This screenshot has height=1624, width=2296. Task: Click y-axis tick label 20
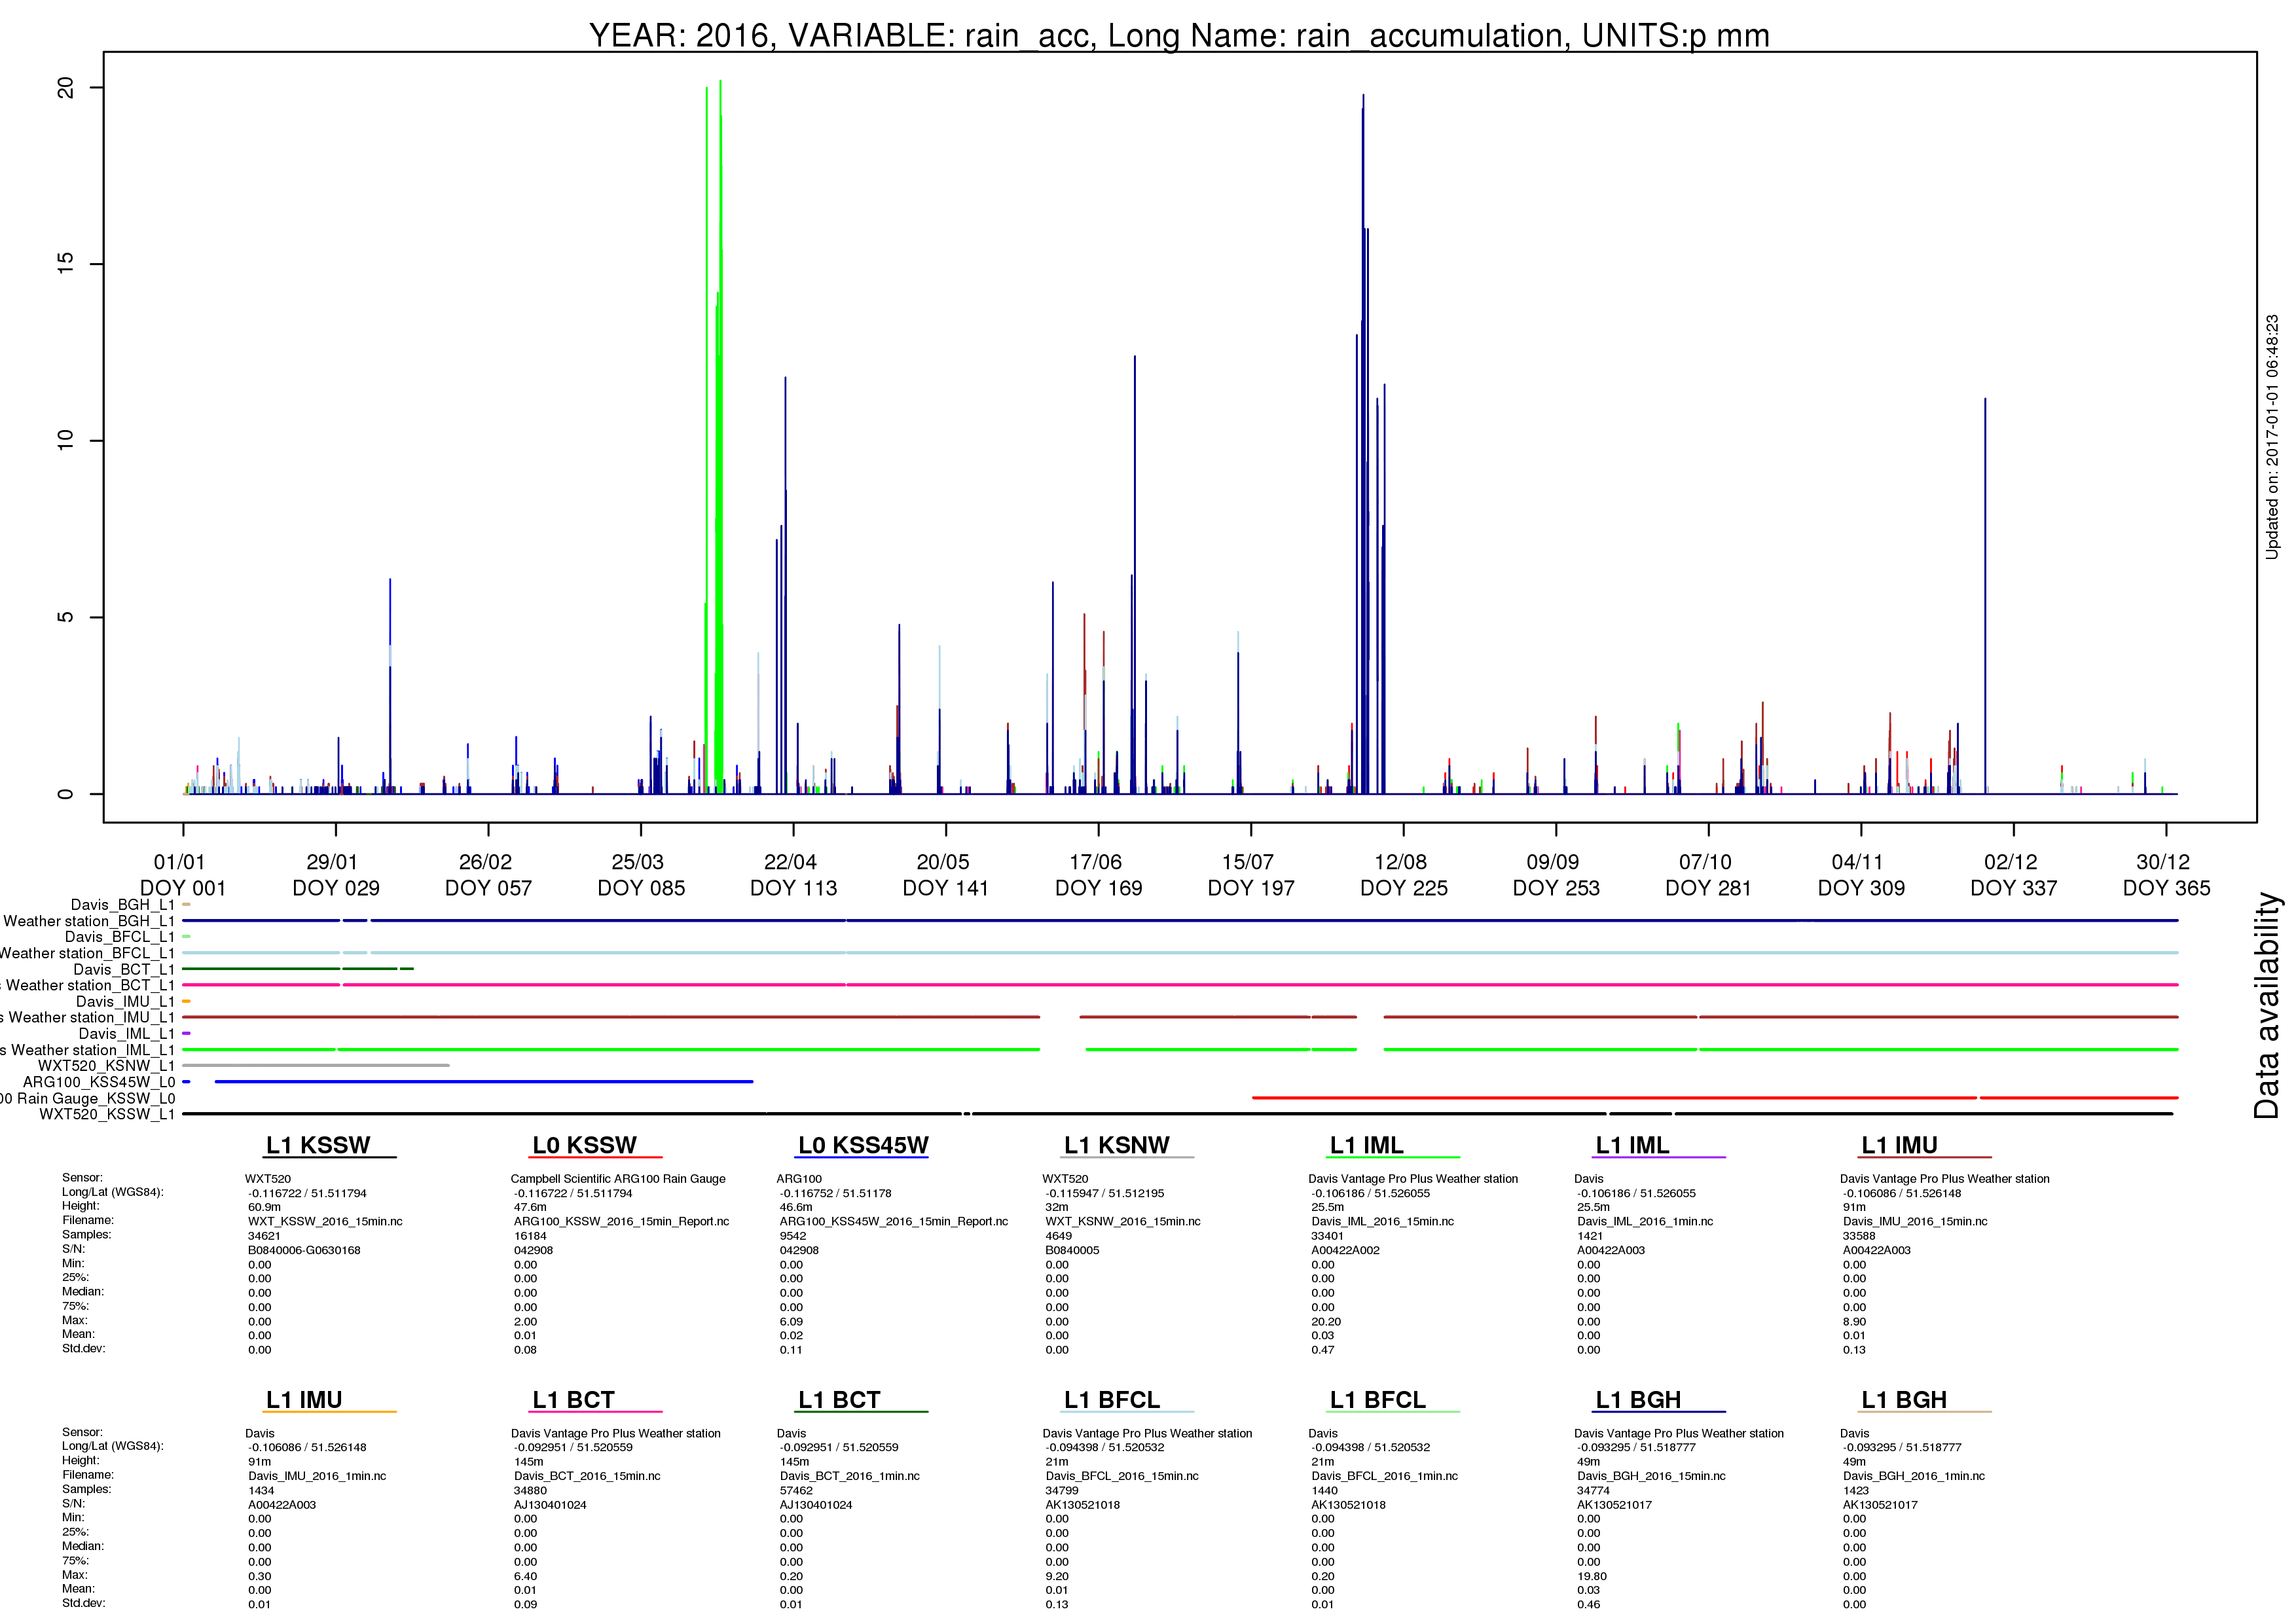[66, 88]
